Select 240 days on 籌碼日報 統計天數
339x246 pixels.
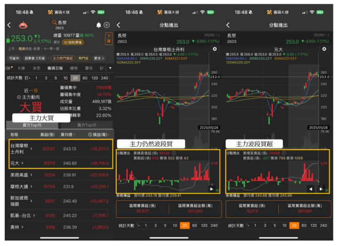point(105,78)
